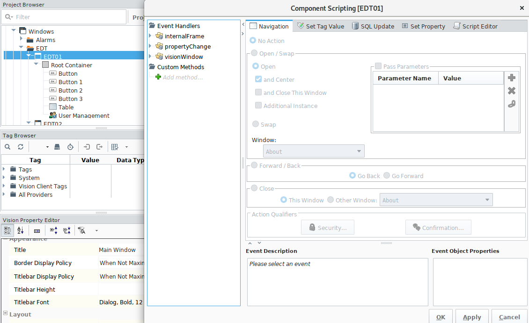This screenshot has height=323, width=529.
Task: Click the Cancel button
Action: [509, 317]
